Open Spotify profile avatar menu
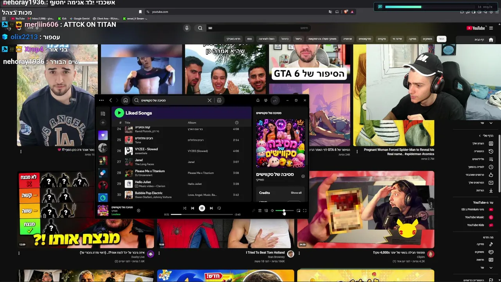501x282 pixels. tap(275, 100)
